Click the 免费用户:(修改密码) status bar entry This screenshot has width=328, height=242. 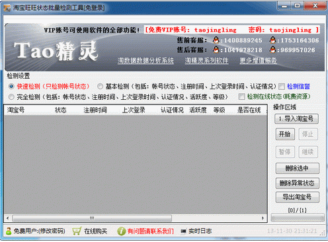point(39,231)
